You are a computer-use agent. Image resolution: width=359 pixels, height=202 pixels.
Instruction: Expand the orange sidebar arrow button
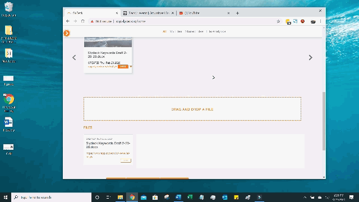[x=67, y=33]
